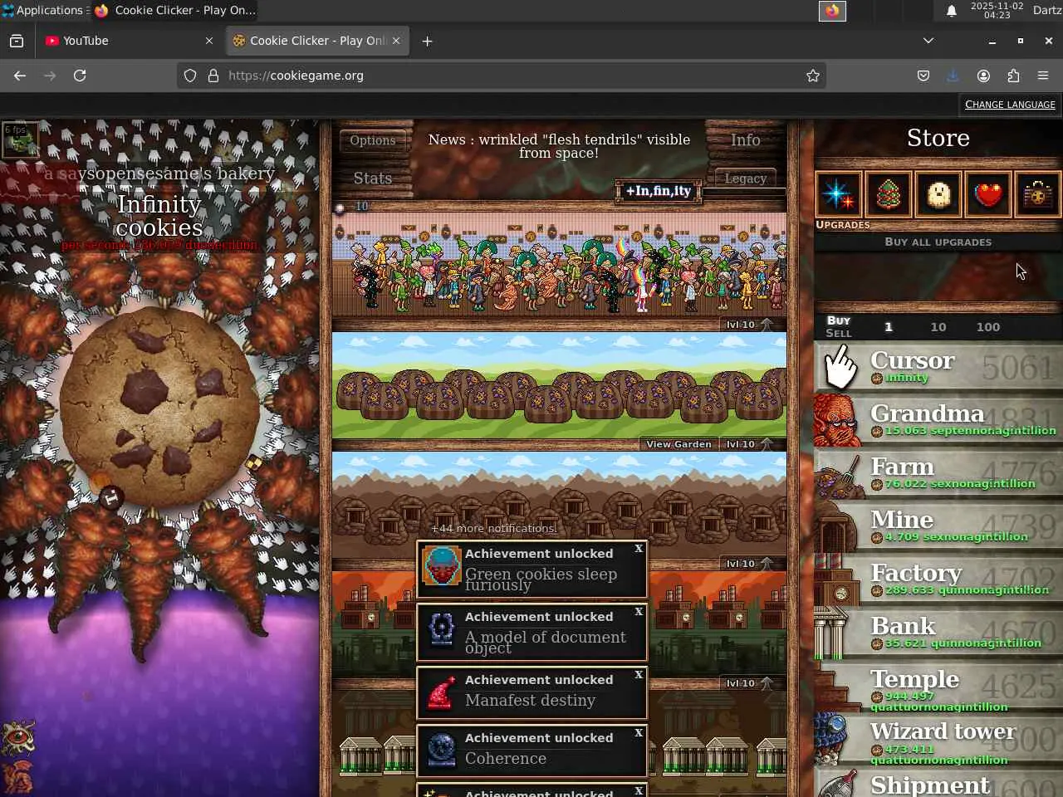1063x797 pixels.
Task: Save the page to Pocket
Action: pyautogui.click(x=923, y=76)
